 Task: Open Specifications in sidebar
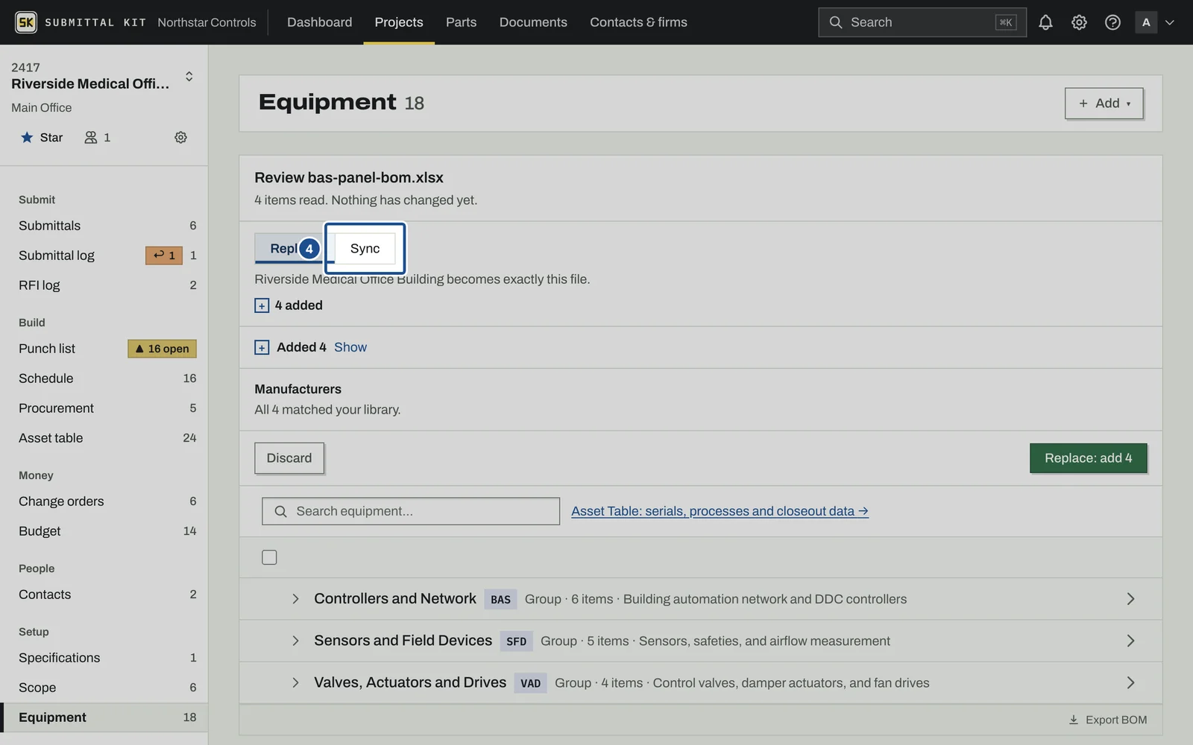(104, 658)
